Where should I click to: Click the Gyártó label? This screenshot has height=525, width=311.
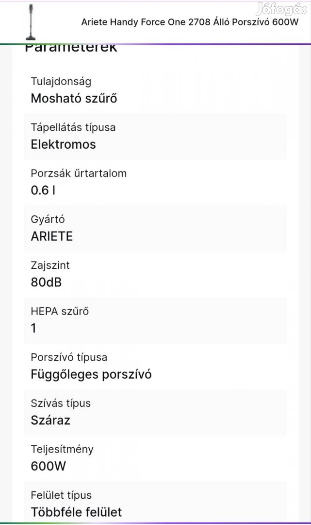pyautogui.click(x=48, y=220)
